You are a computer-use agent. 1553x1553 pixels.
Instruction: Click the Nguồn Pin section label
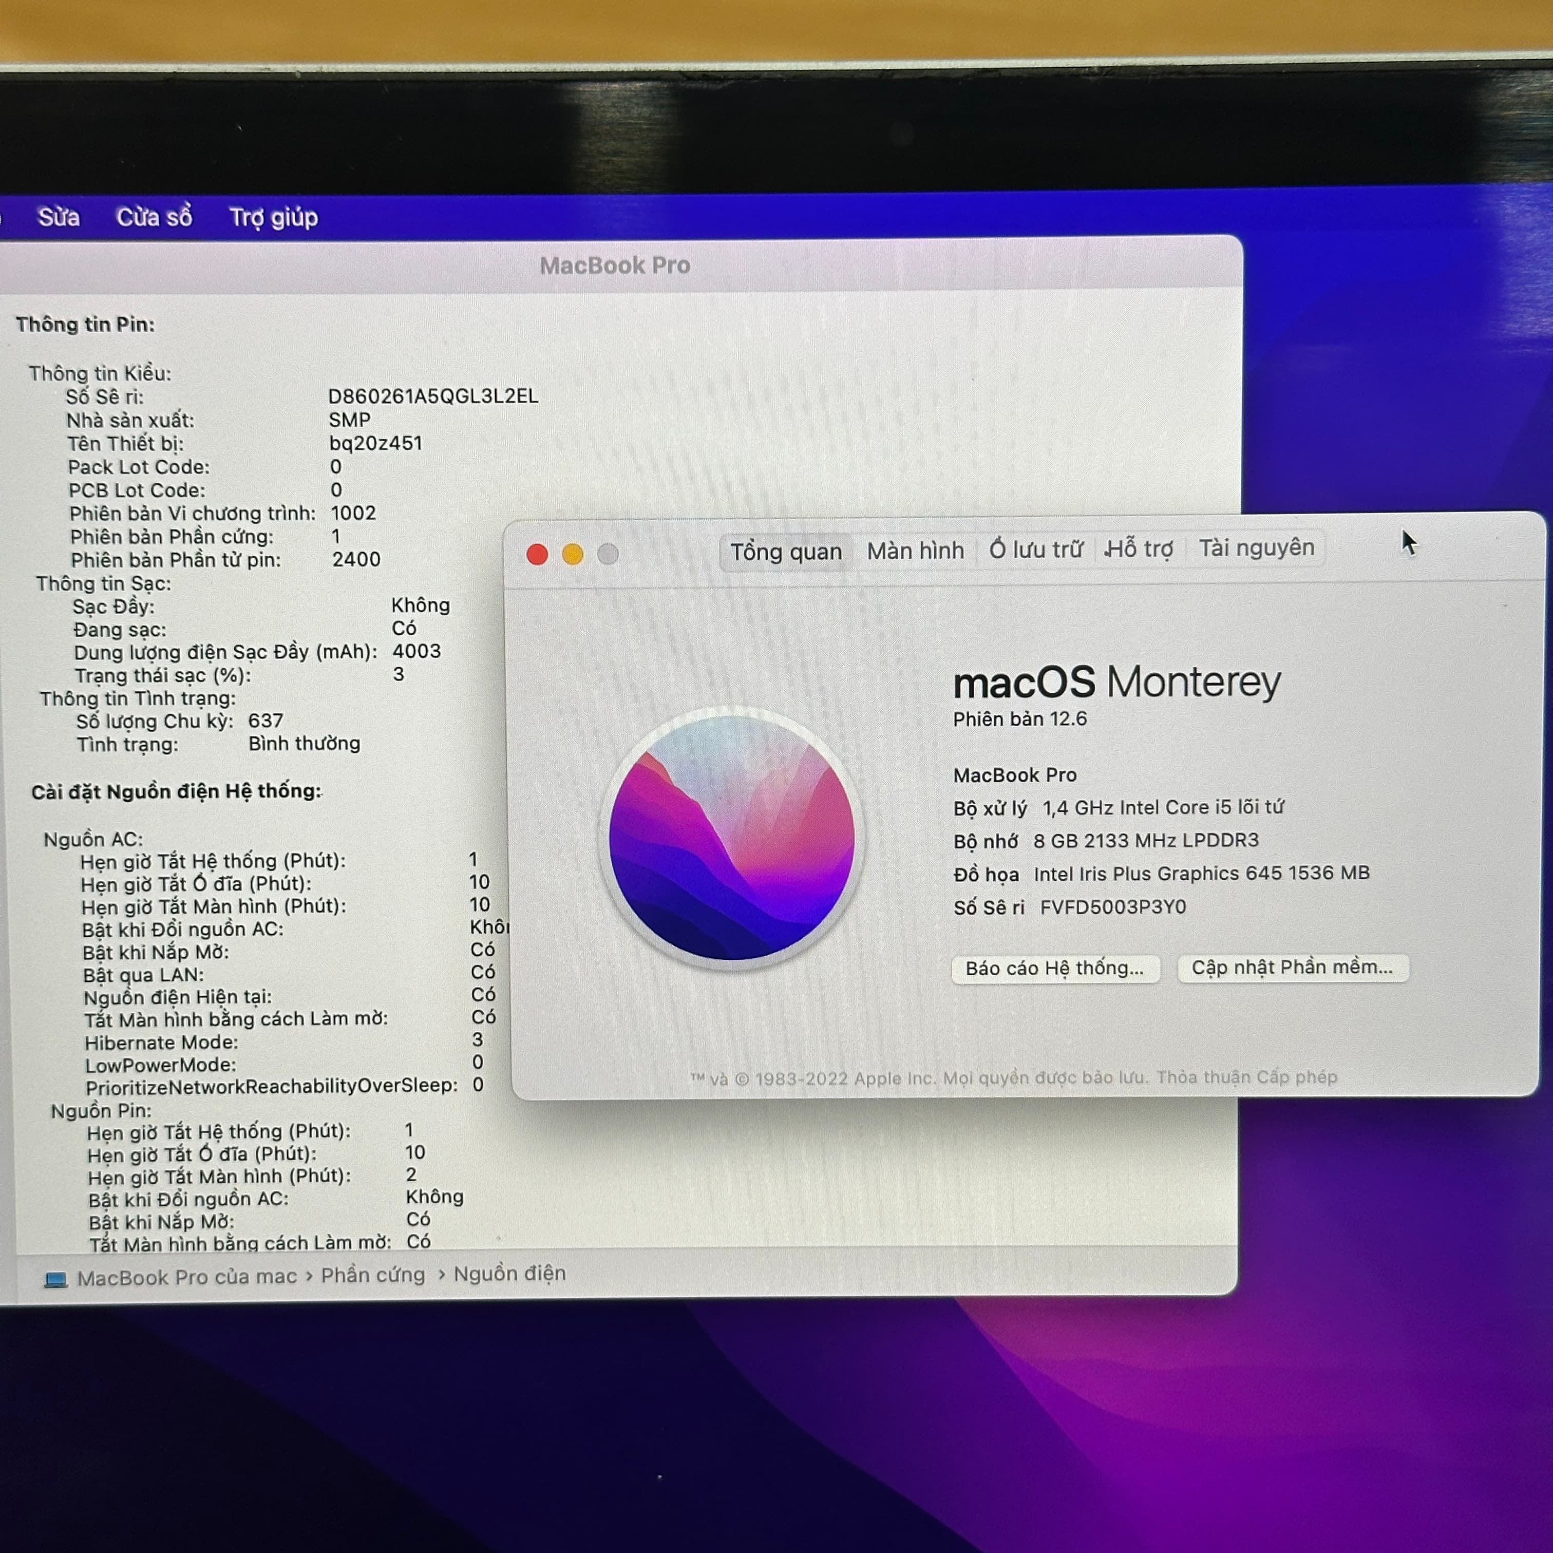pyautogui.click(x=101, y=1110)
